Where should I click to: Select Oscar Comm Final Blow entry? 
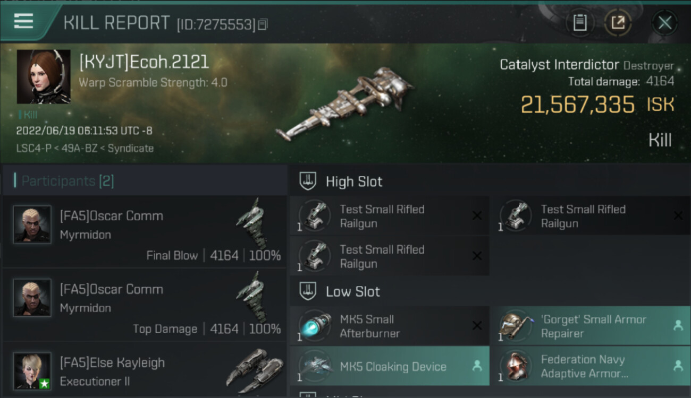pyautogui.click(x=145, y=232)
